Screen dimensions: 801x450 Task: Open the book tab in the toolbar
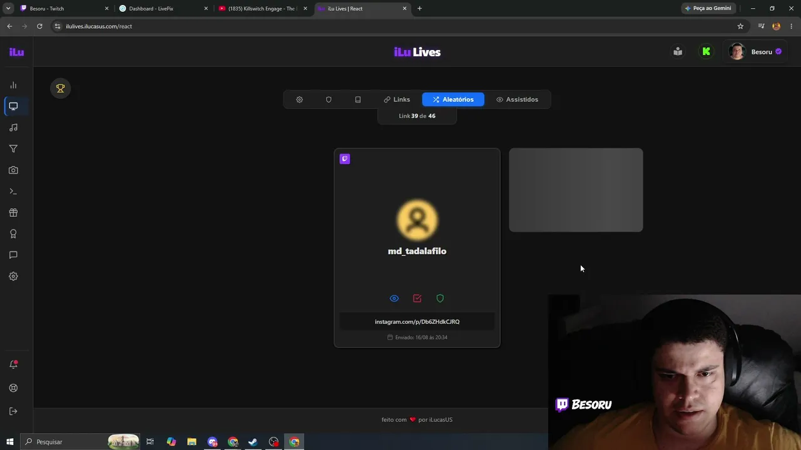358,99
